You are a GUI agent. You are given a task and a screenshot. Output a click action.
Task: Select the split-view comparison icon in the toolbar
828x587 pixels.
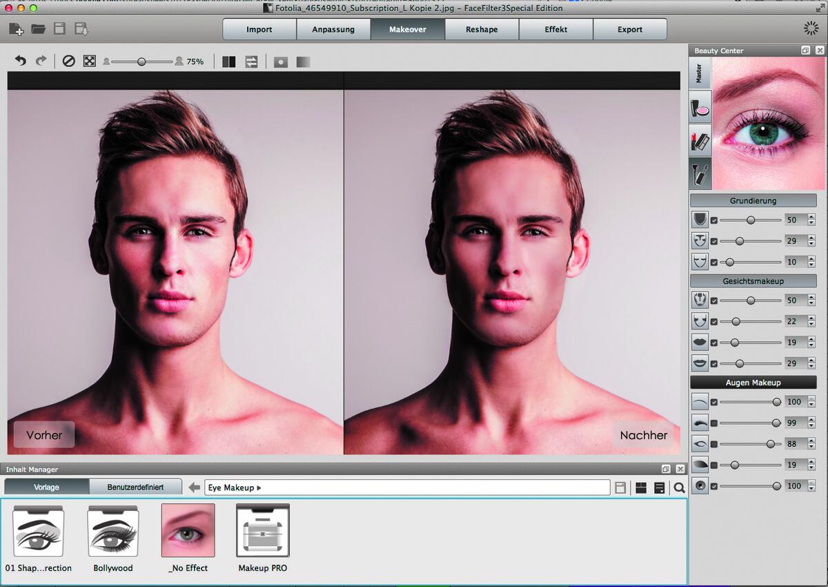(228, 61)
